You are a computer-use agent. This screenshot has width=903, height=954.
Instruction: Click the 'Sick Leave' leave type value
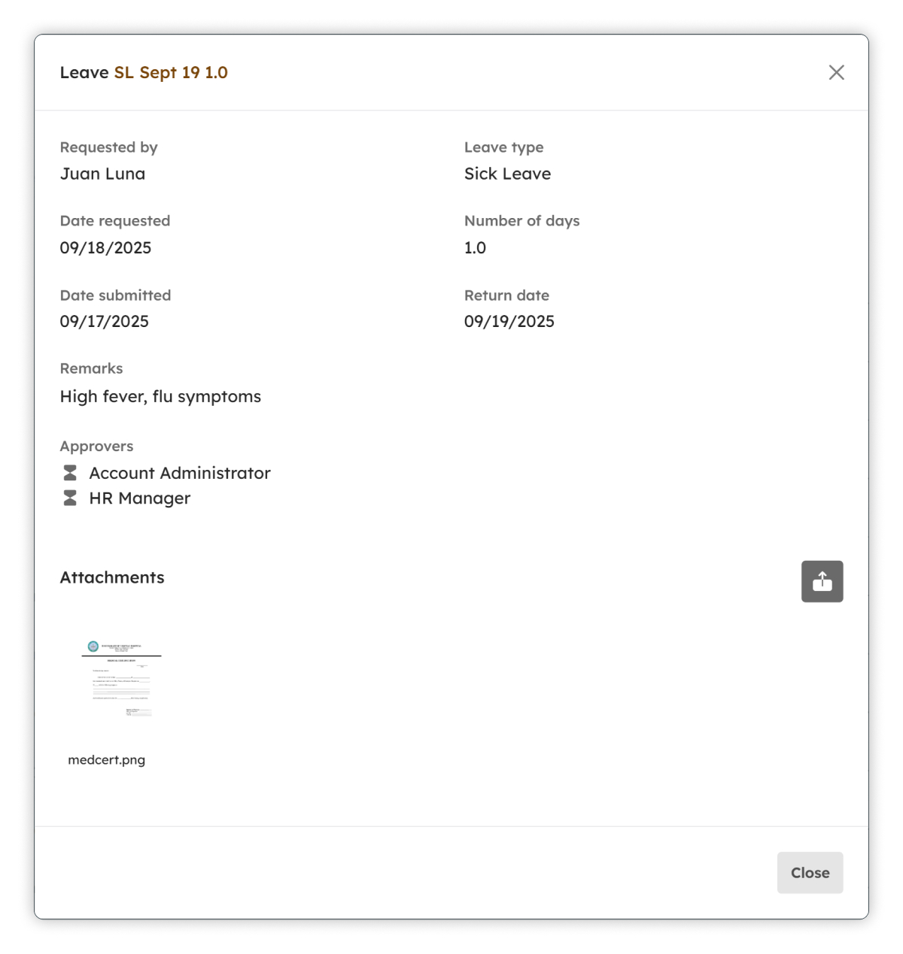pos(507,174)
